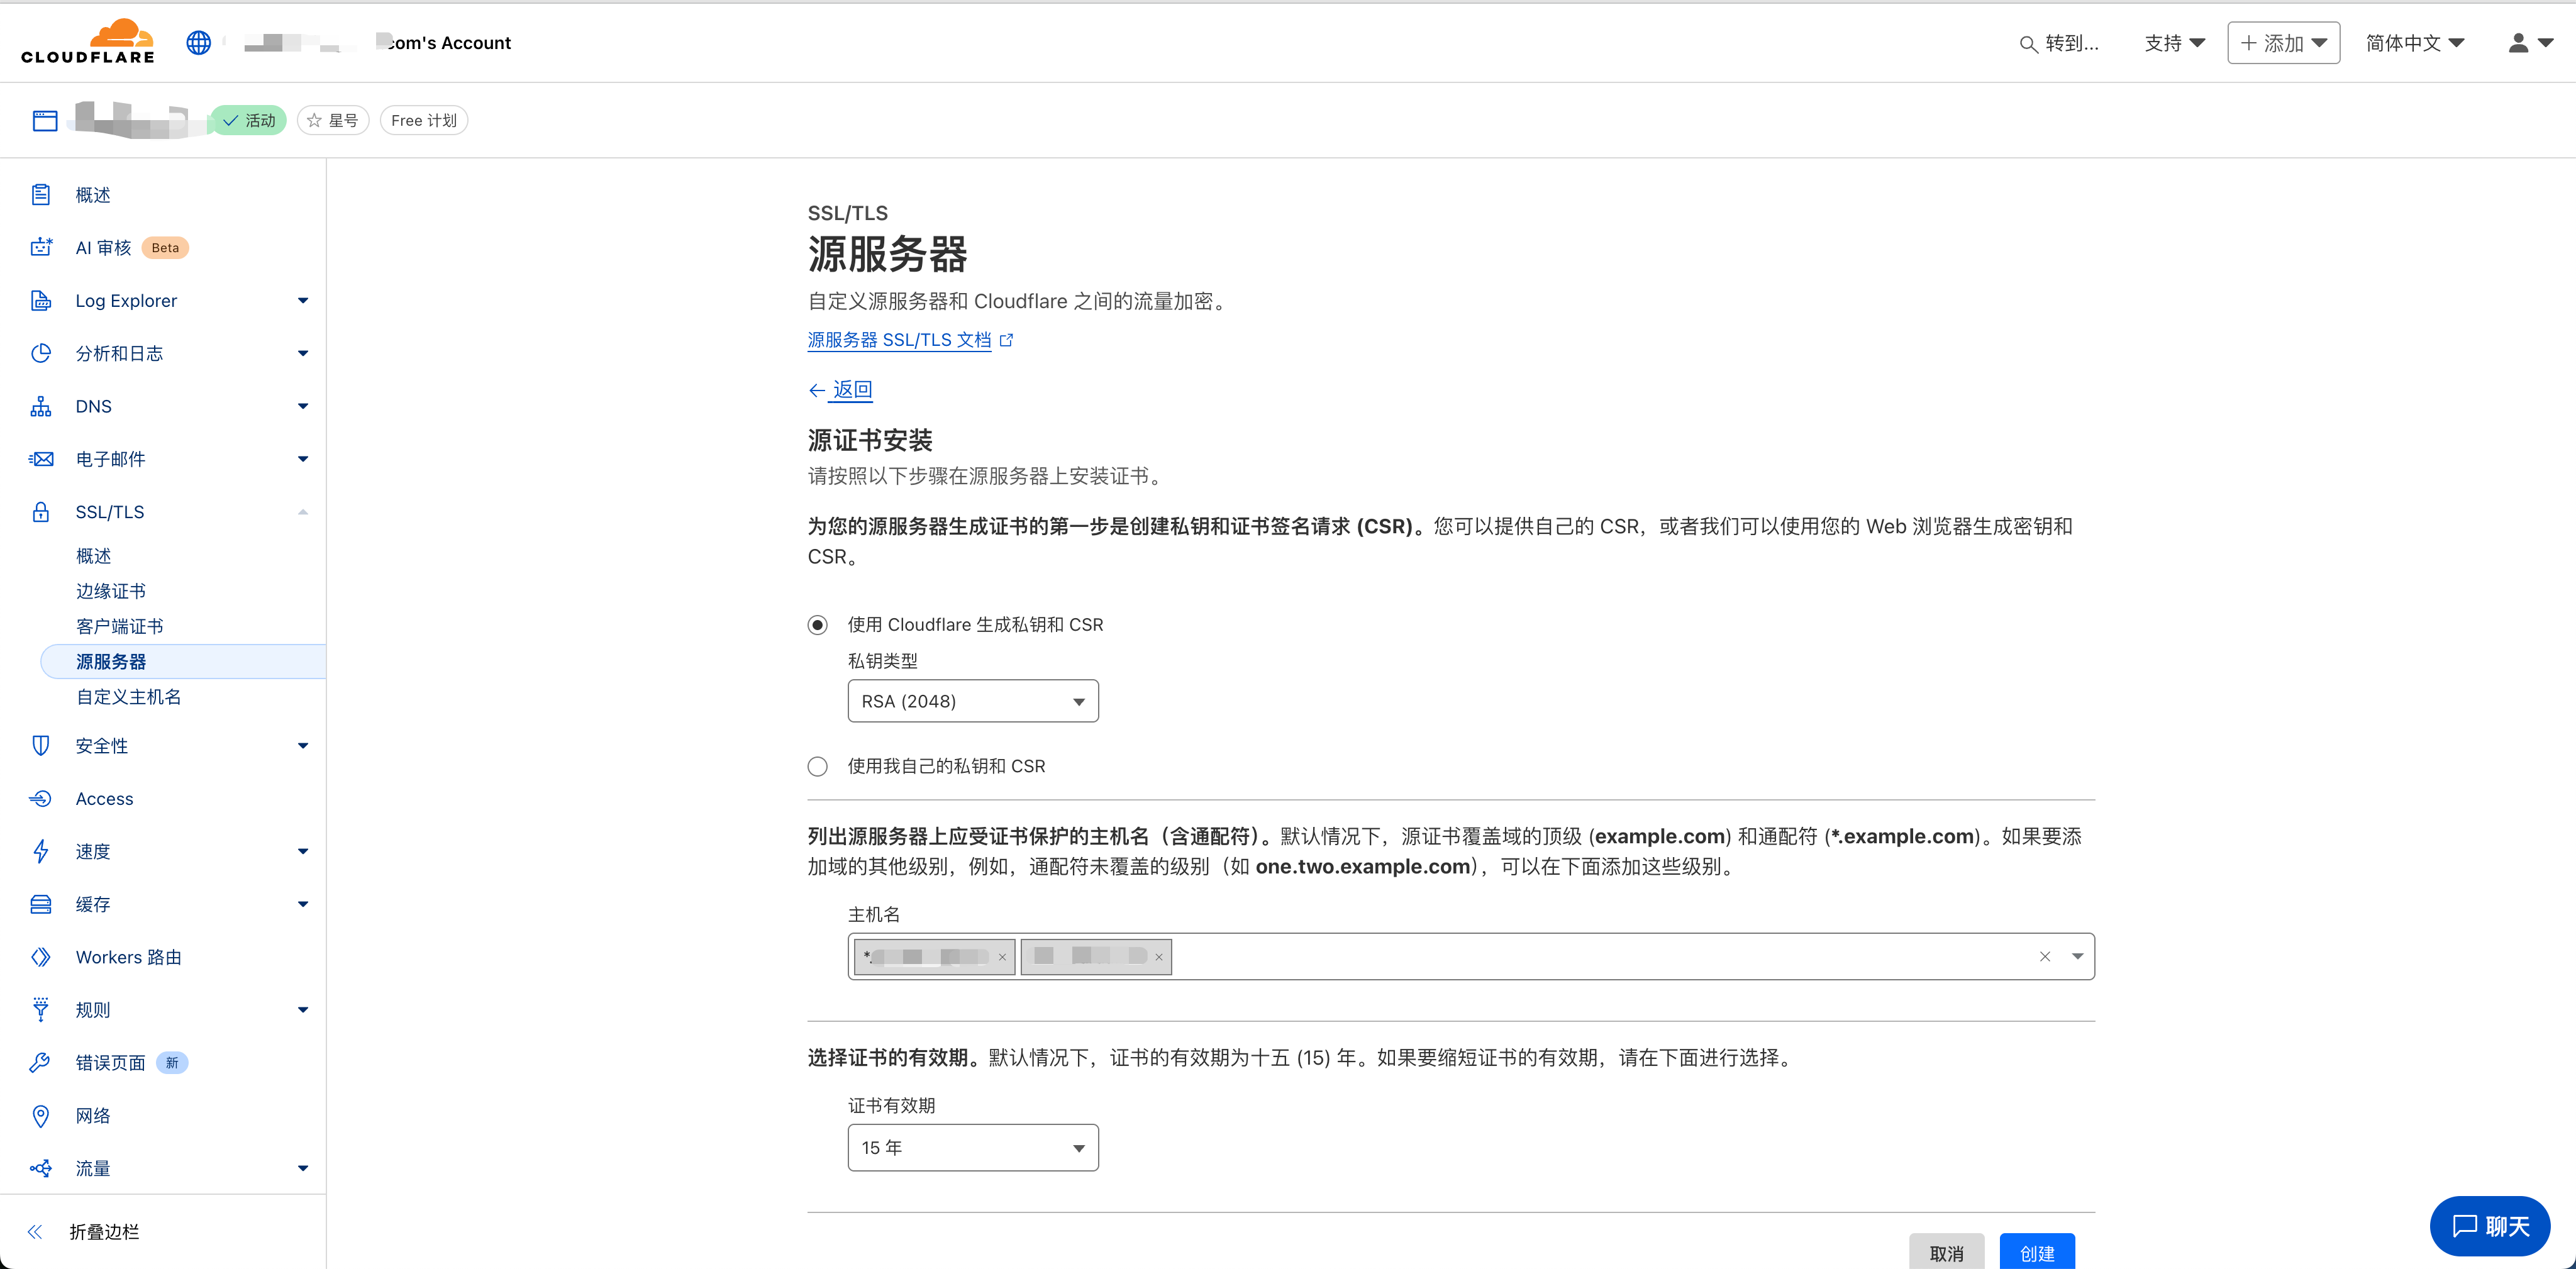This screenshot has width=2576, height=1269.
Task: Open the DNS section icon
Action: pyautogui.click(x=41, y=406)
